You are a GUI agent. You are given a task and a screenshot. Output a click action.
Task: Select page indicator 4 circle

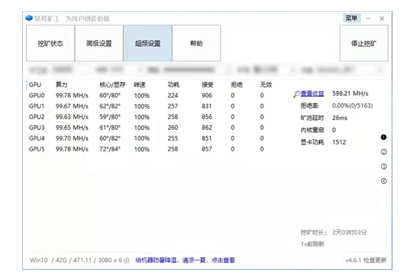coord(383,181)
